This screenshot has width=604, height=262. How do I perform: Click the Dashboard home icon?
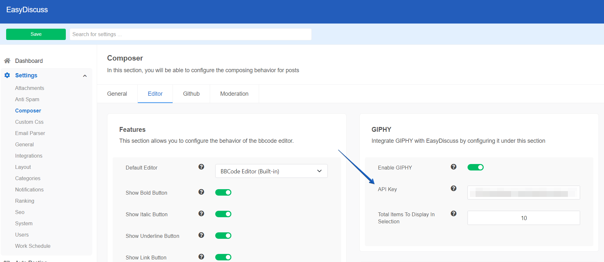point(7,61)
